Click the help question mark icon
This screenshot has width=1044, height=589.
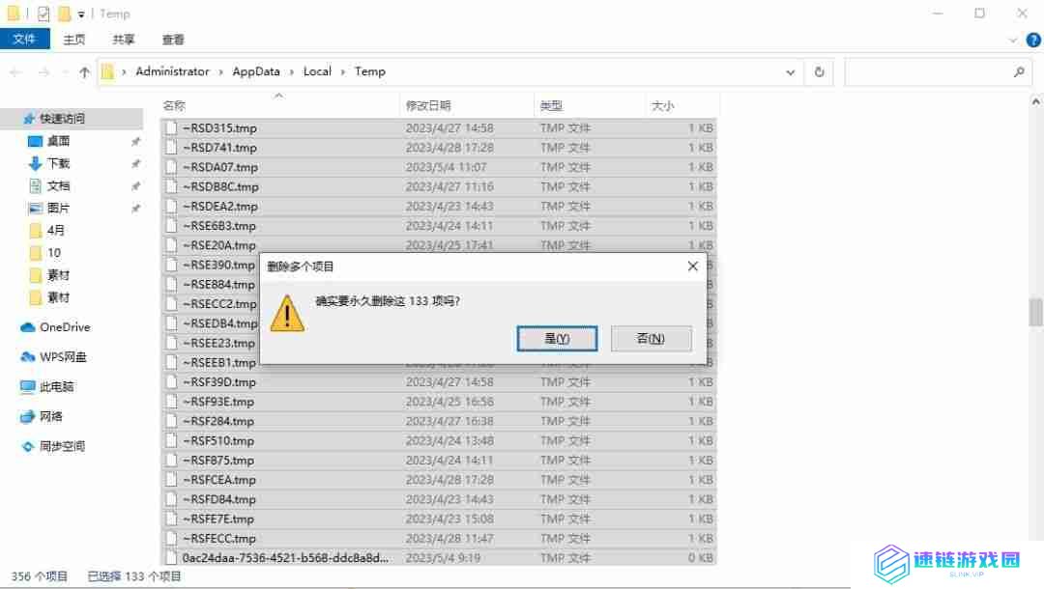[1032, 40]
